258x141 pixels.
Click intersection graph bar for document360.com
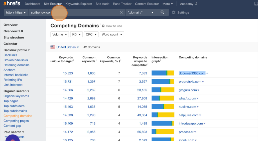(163, 73)
